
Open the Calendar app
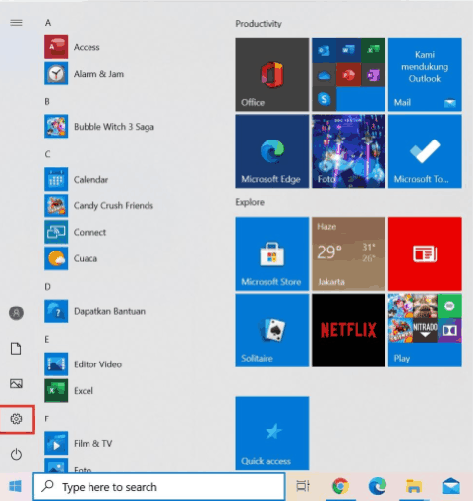pos(76,179)
